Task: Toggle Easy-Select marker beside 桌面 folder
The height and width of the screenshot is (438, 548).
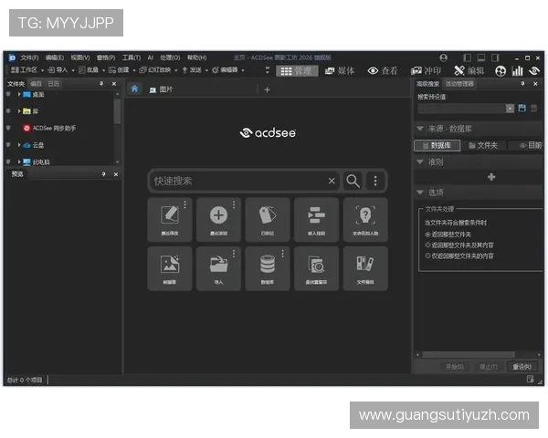Action: tap(8, 94)
